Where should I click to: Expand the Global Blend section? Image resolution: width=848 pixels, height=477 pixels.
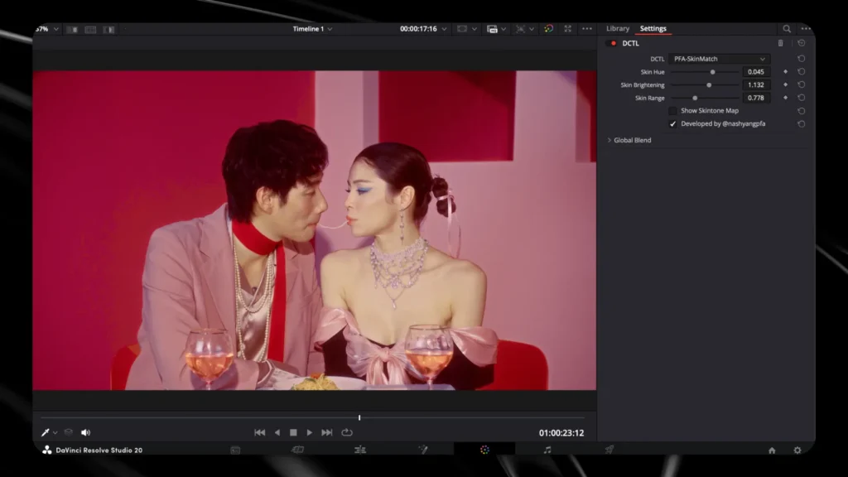tap(609, 140)
